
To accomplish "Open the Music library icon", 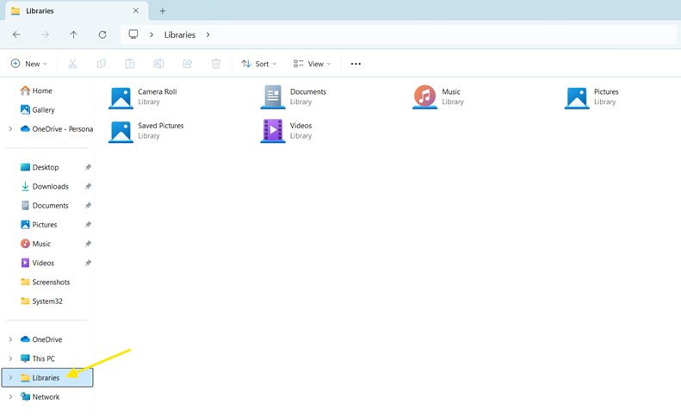I will 424,96.
